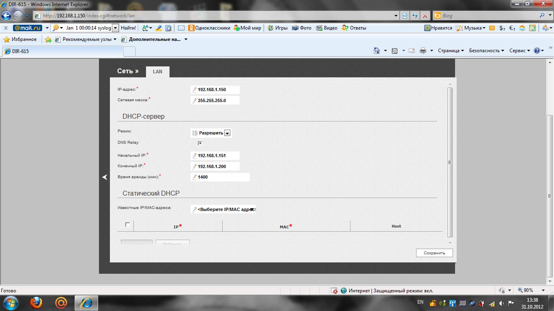Click the Stop loading red X icon
554x311 pixels.
coord(425,16)
